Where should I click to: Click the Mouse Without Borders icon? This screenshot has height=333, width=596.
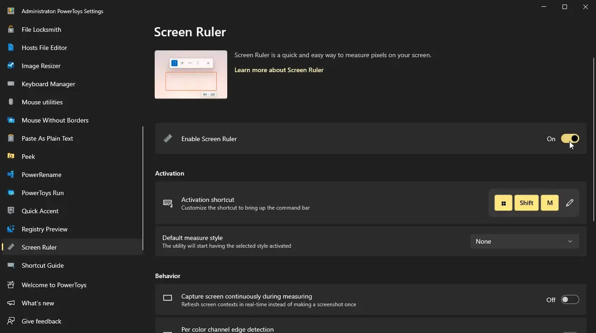(11, 120)
